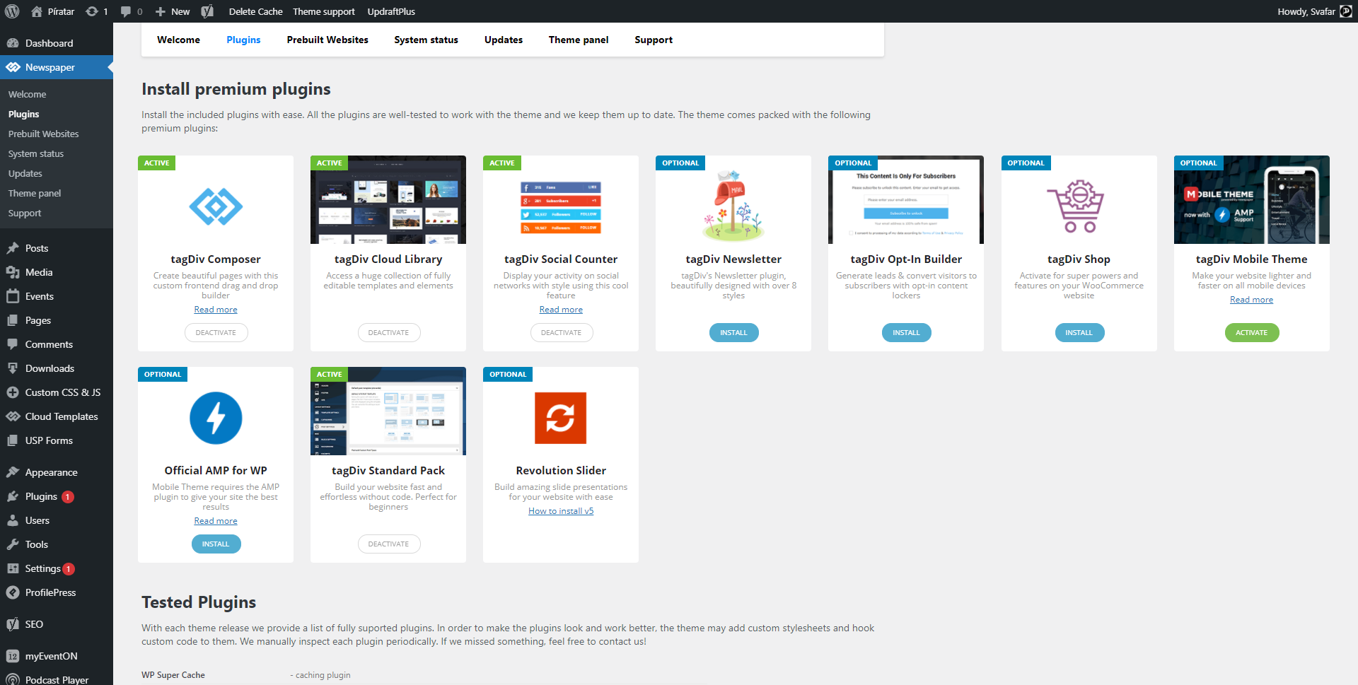This screenshot has width=1358, height=685.
Task: Open the comments bubble in admin bar
Action: [126, 11]
